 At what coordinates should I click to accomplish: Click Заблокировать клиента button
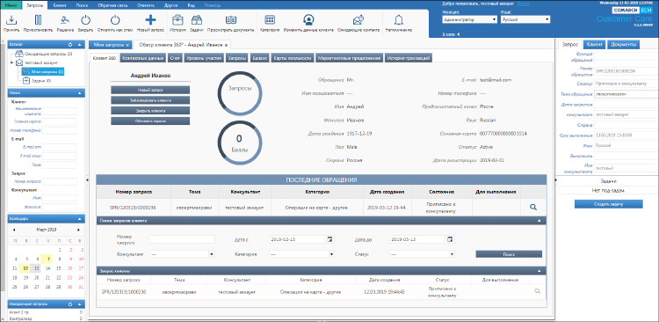tap(150, 100)
